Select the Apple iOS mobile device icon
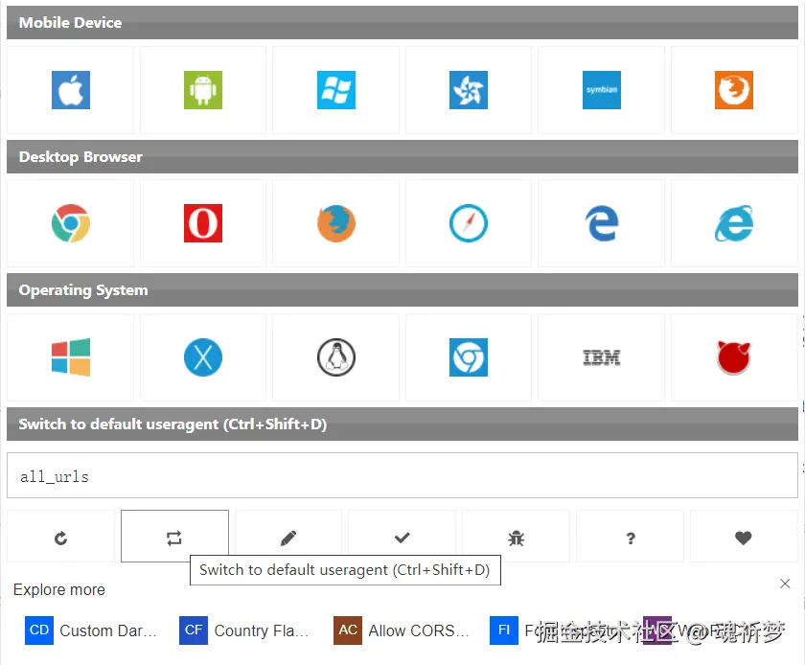The height and width of the screenshot is (665, 805). [70, 91]
